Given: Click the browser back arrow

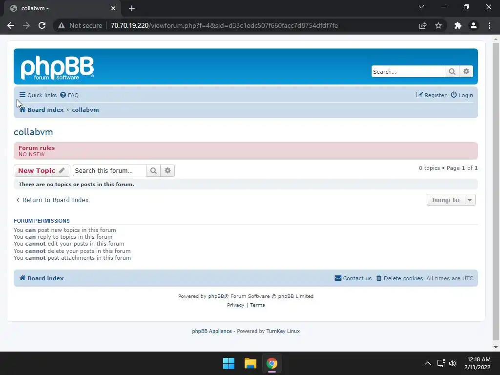Looking at the screenshot, I should (x=11, y=25).
